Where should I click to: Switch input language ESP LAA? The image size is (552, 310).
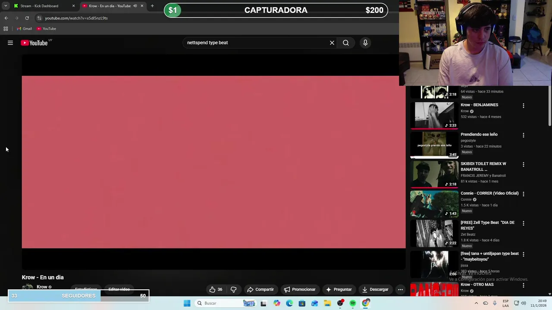point(505,303)
